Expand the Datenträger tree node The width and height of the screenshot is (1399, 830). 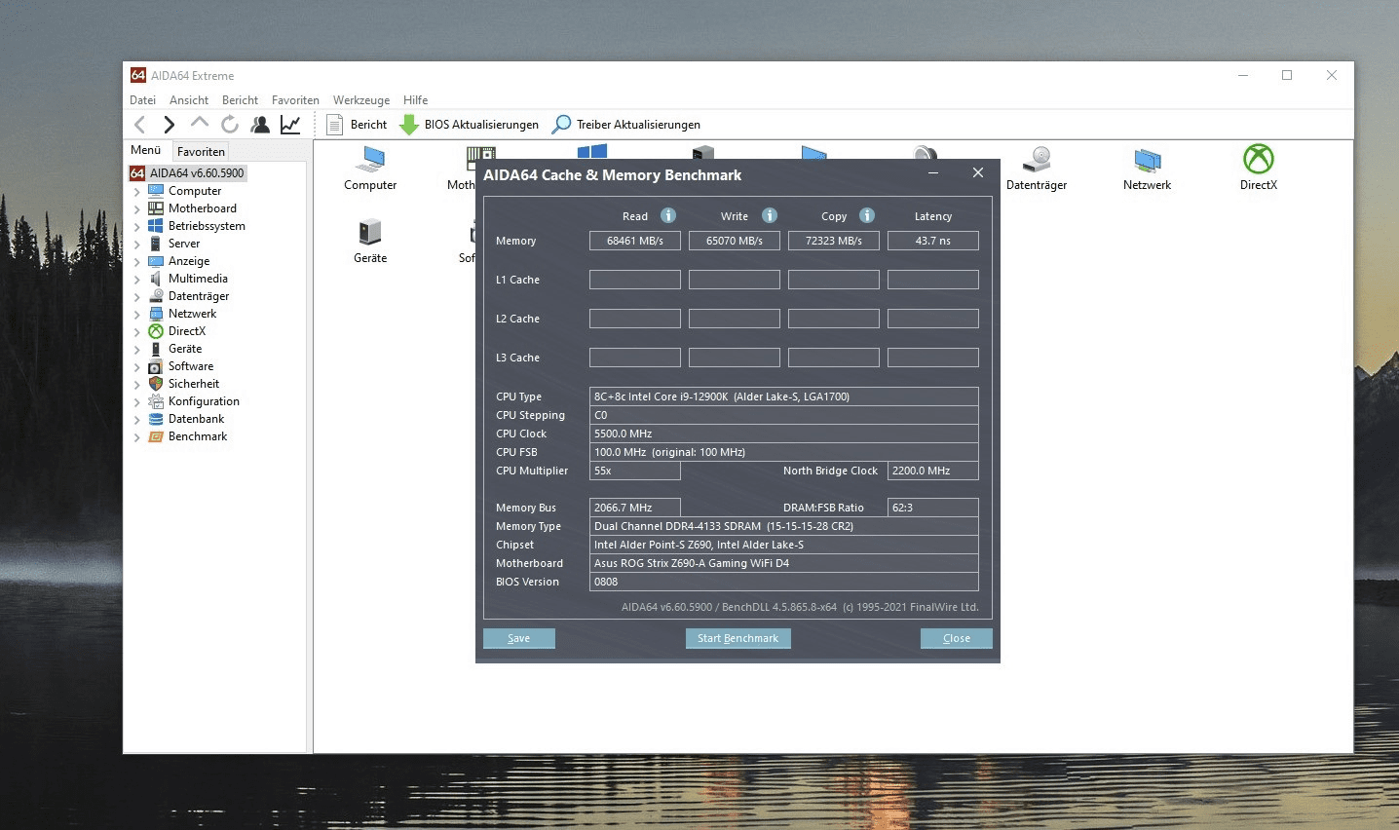[x=136, y=297]
